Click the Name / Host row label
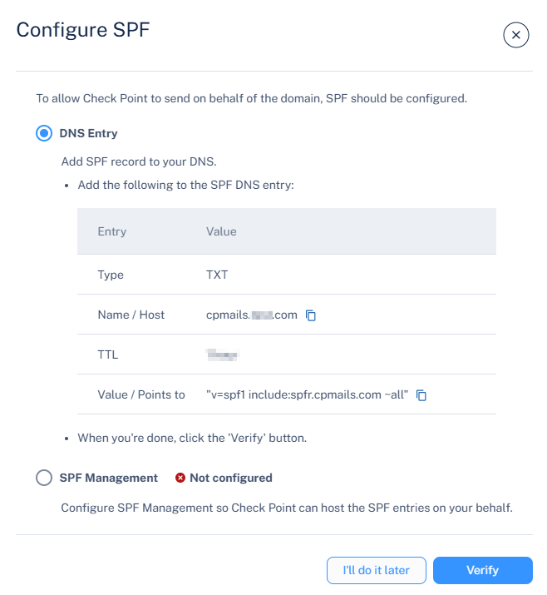The image size is (547, 595). (x=131, y=315)
